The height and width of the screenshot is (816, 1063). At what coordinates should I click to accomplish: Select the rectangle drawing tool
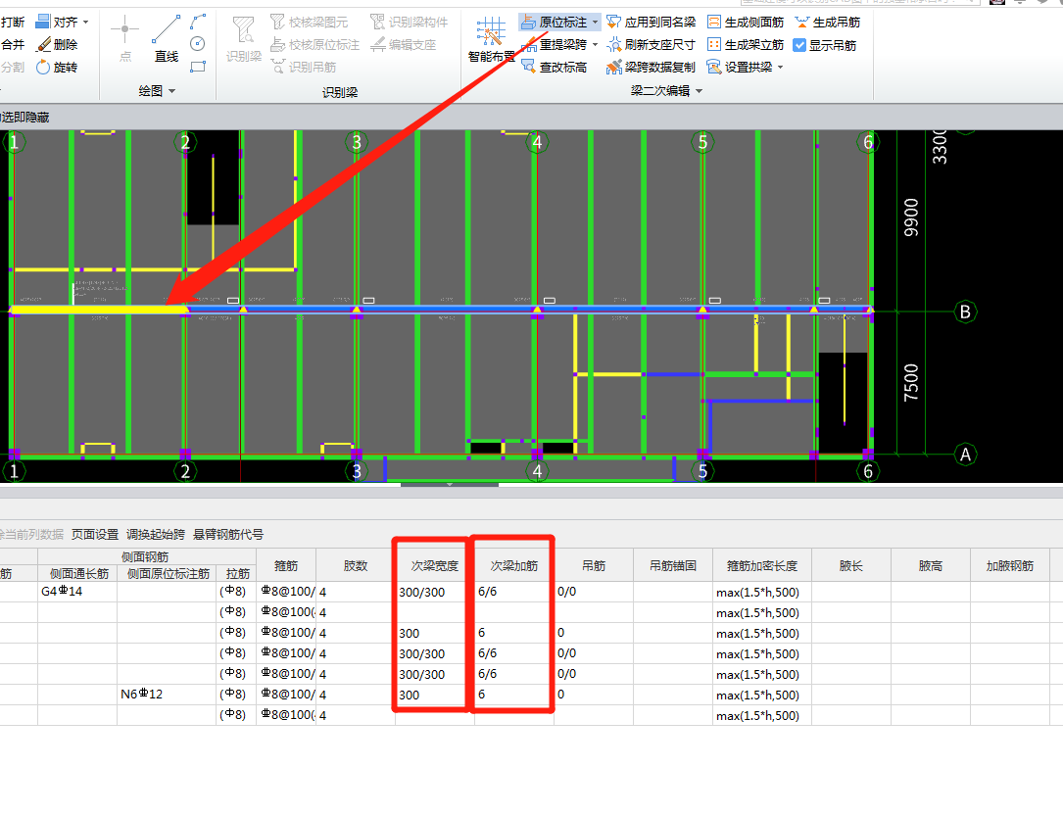[x=198, y=67]
